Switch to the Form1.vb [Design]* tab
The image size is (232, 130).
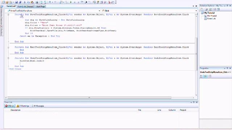(x=26, y=6)
